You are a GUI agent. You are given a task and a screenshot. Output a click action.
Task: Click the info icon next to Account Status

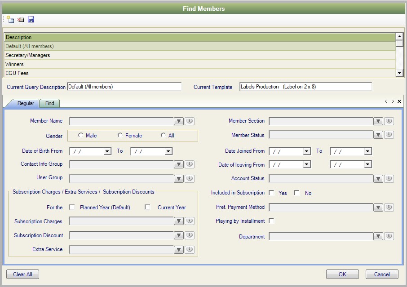pyautogui.click(x=389, y=179)
